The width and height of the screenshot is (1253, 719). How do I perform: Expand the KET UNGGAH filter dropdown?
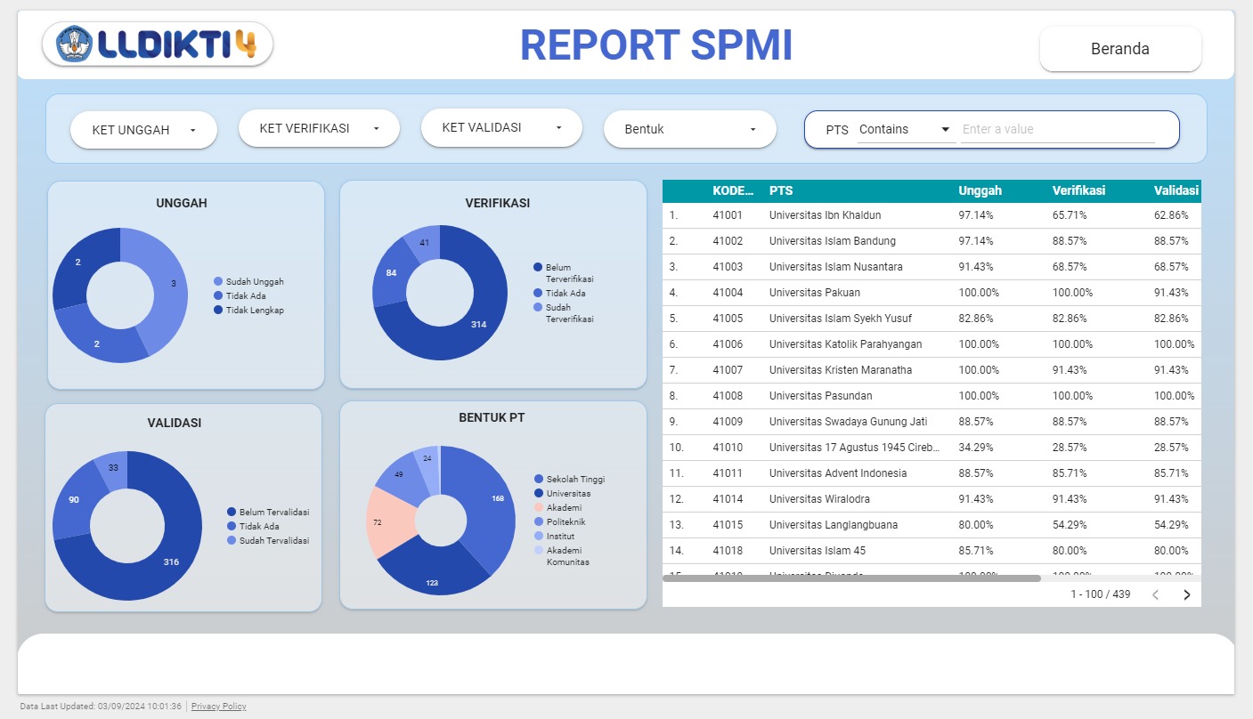click(143, 130)
